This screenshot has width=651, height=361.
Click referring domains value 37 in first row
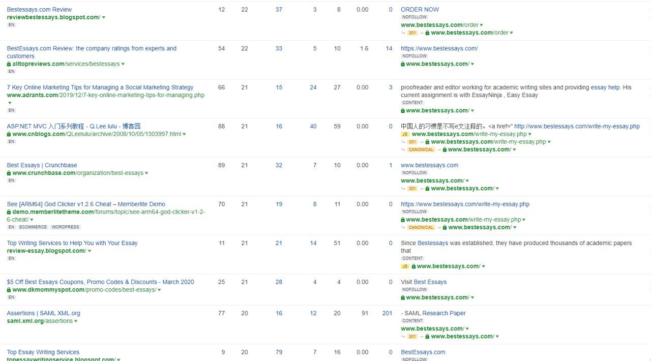279,10
